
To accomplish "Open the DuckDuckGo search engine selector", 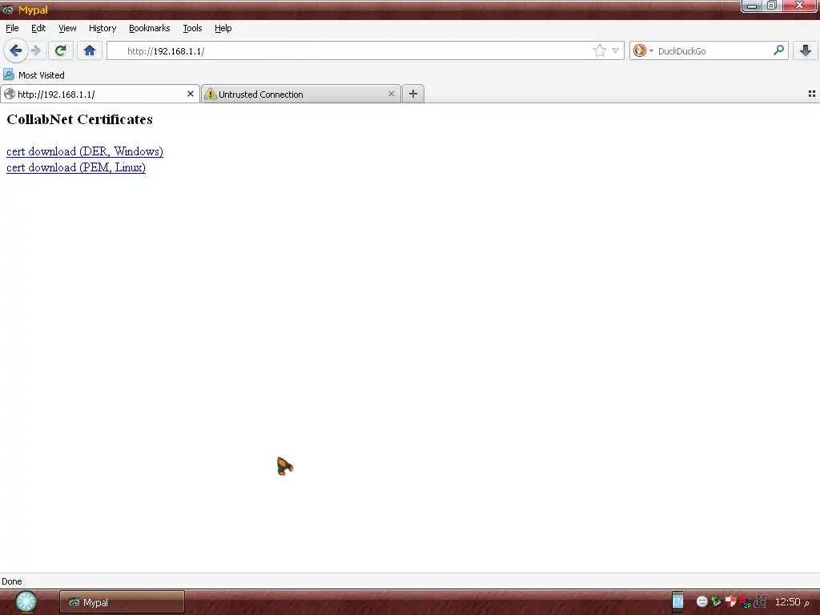I will click(643, 50).
